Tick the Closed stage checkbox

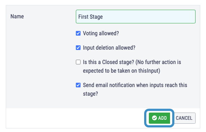click(78, 62)
